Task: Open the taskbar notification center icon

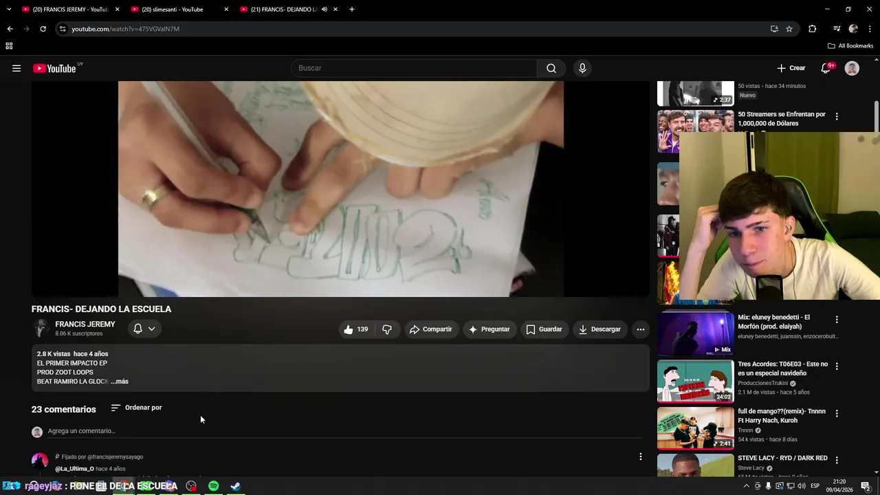Action: click(x=866, y=486)
